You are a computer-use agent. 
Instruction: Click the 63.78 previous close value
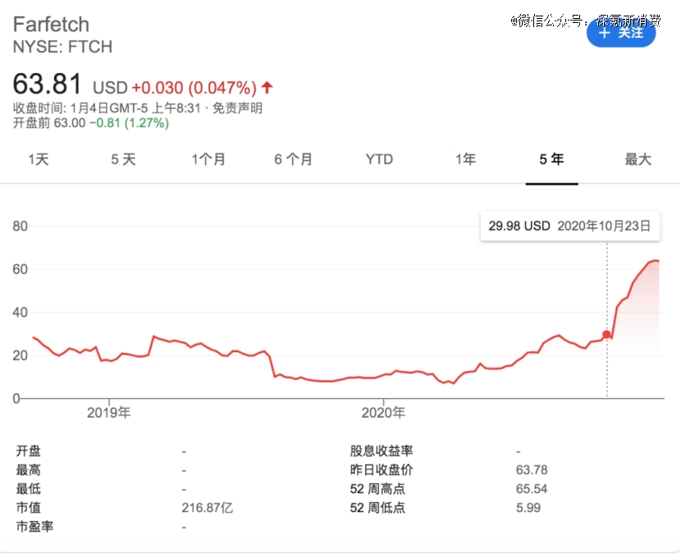tap(532, 470)
